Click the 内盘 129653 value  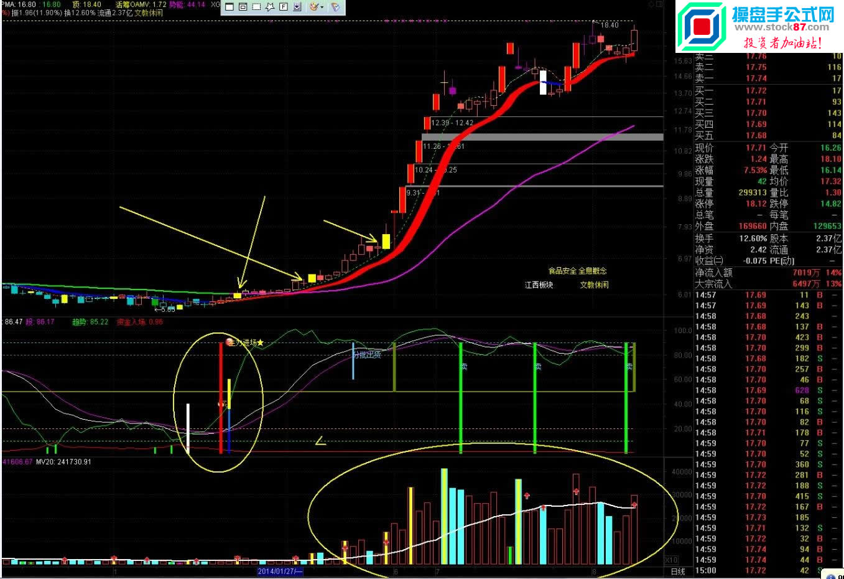point(827,227)
